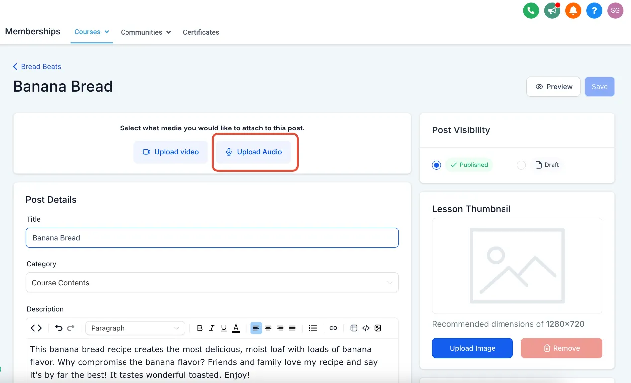Open the Category dropdown
The width and height of the screenshot is (631, 383).
212,282
